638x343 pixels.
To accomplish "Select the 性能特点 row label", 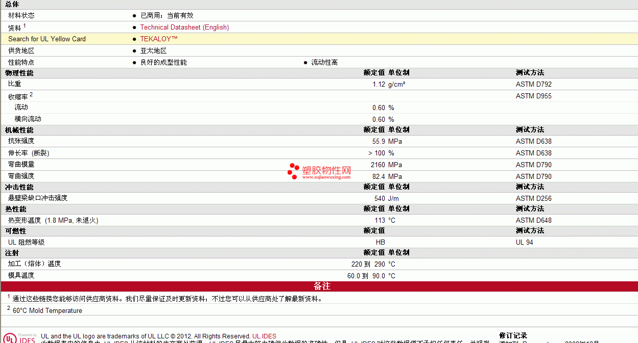I will coord(21,63).
